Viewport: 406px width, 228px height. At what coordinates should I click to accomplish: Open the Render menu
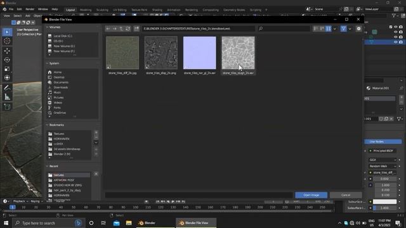pos(30,9)
